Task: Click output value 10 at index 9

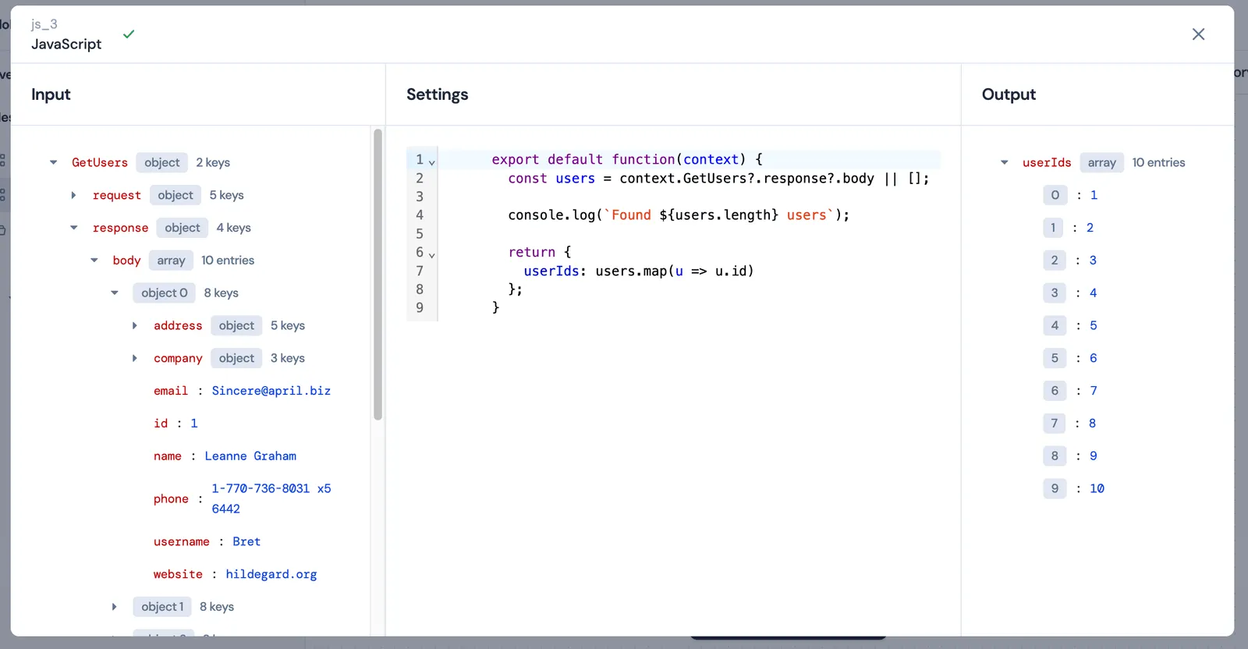Action: click(1097, 489)
